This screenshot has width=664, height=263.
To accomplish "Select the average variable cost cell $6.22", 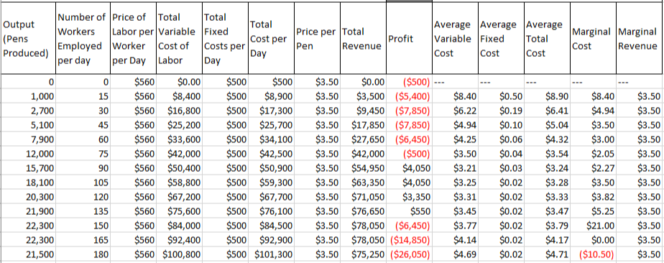I will (455, 111).
